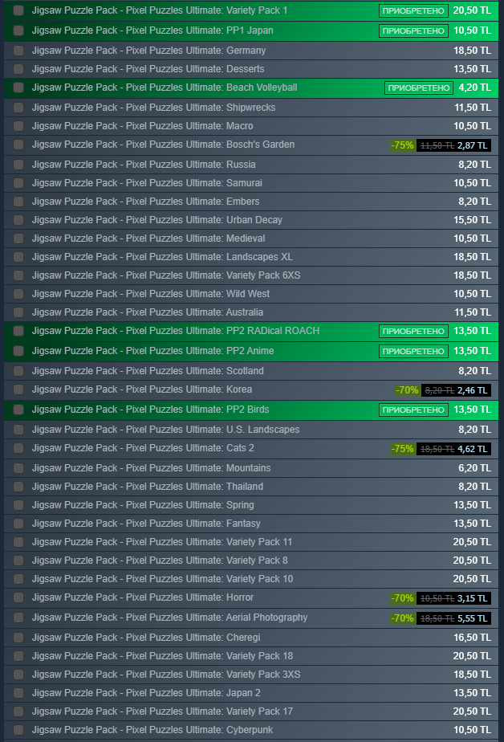Click the 3,15 TL Horror price
Screen dimensions: 504x742
tap(473, 598)
